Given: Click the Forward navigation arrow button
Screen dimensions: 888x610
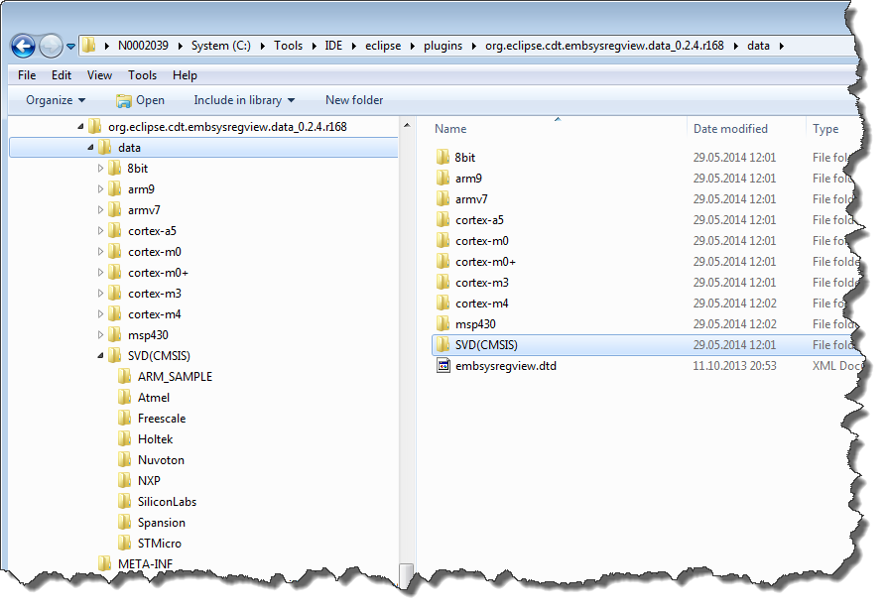Looking at the screenshot, I should click(x=50, y=46).
